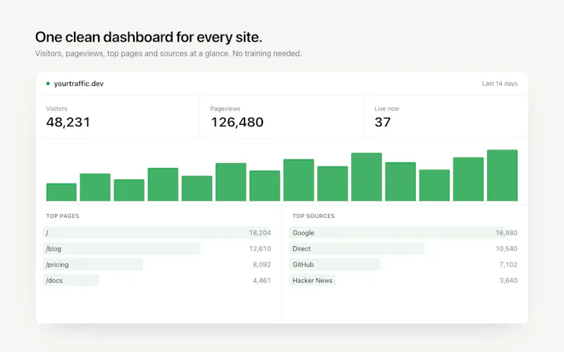
Task: Open the Last 14 days range label
Action: pos(500,83)
